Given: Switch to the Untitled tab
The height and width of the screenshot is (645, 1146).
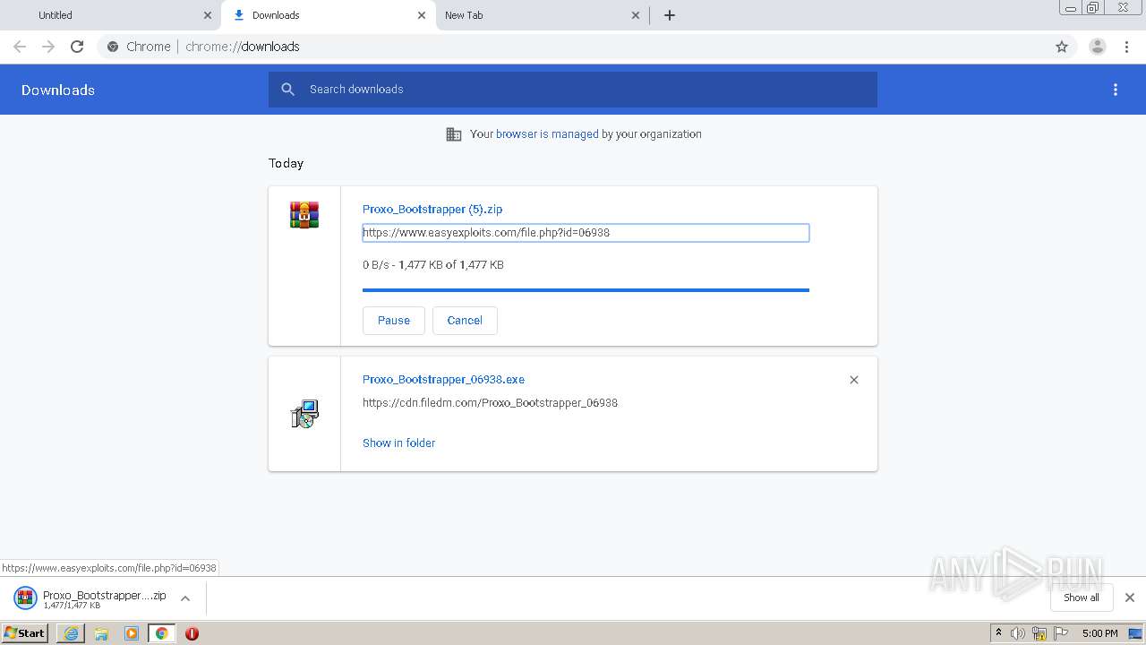Looking at the screenshot, I should tap(109, 15).
